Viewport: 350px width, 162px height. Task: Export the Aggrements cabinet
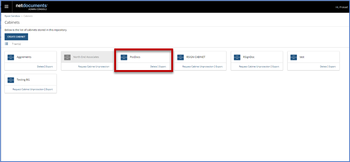(x=49, y=67)
